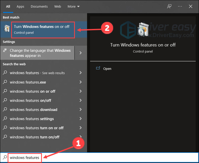Viewport: 199px width, 163px height.
Task: Click the Open link in the preview pane
Action: point(107,69)
